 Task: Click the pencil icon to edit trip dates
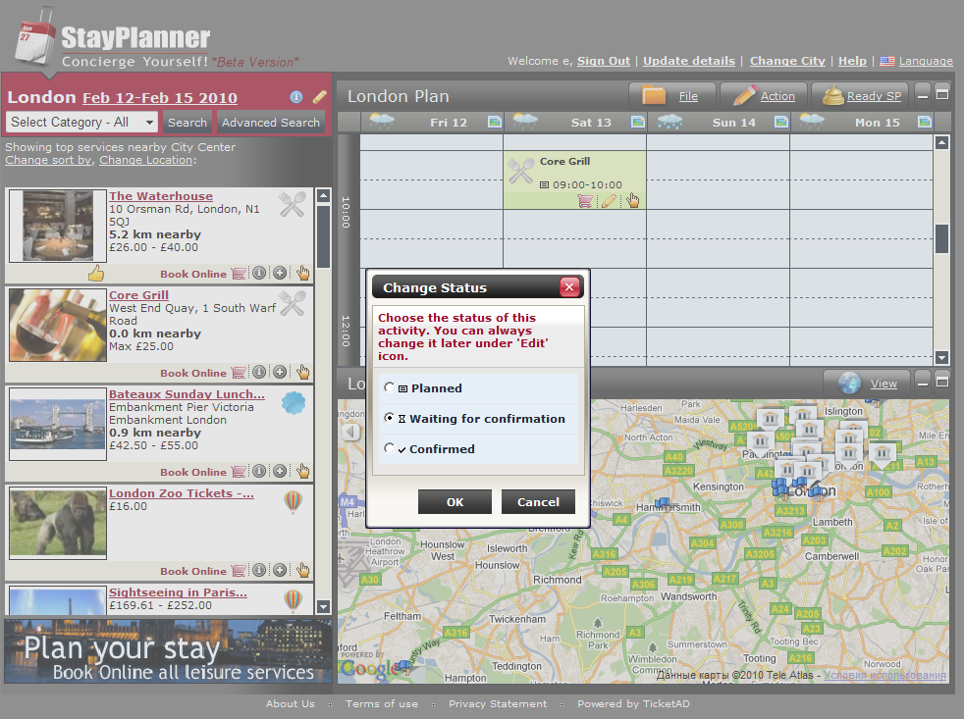tap(320, 97)
